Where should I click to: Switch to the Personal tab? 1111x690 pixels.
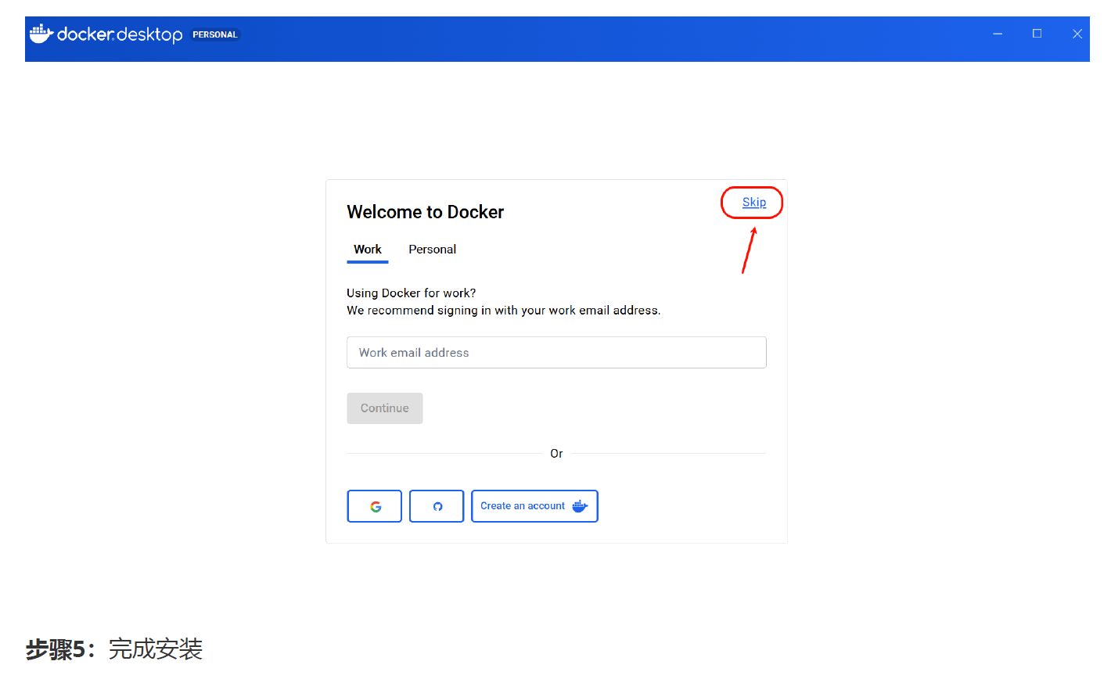tap(432, 250)
